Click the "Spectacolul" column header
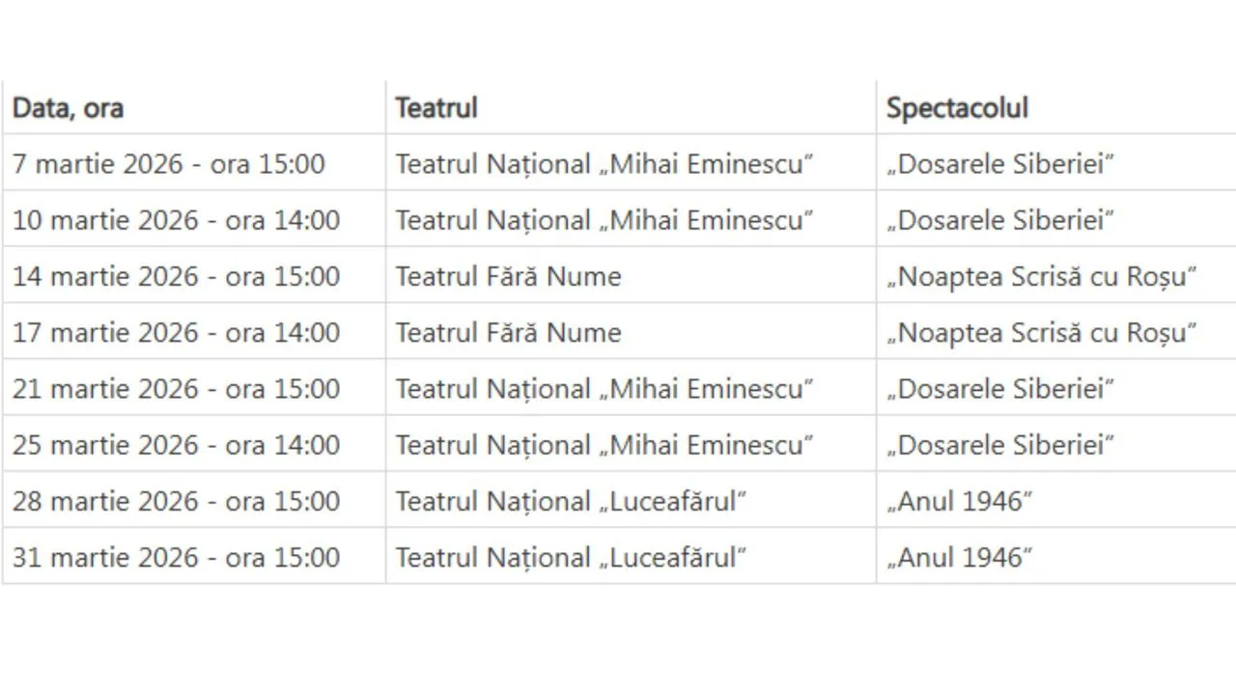The image size is (1236, 695). pos(957,107)
